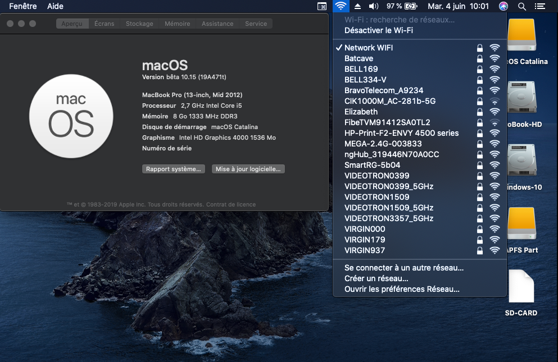This screenshot has width=558, height=362.
Task: Click the eject icon in menu bar
Action: pos(357,6)
